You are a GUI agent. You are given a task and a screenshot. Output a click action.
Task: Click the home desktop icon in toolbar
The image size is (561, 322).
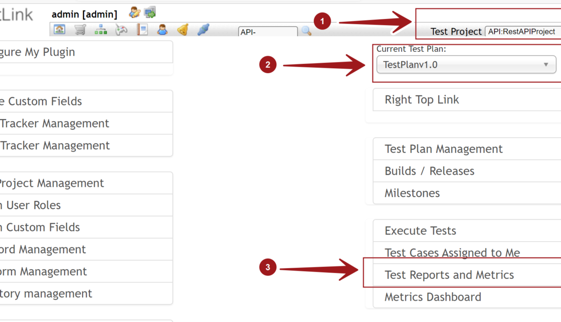59,30
